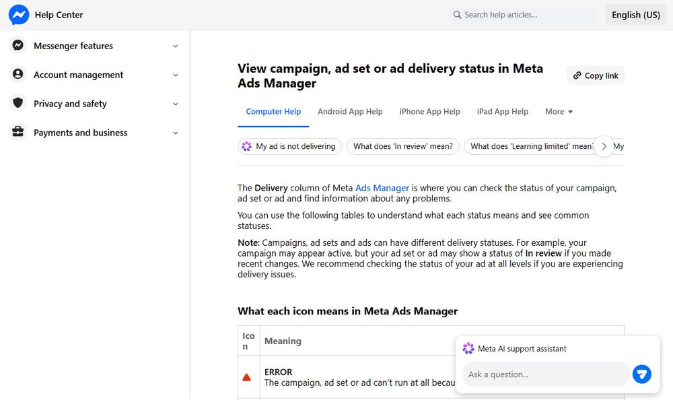Click the chain icon in Copy link
Image resolution: width=673 pixels, height=400 pixels.
click(577, 75)
